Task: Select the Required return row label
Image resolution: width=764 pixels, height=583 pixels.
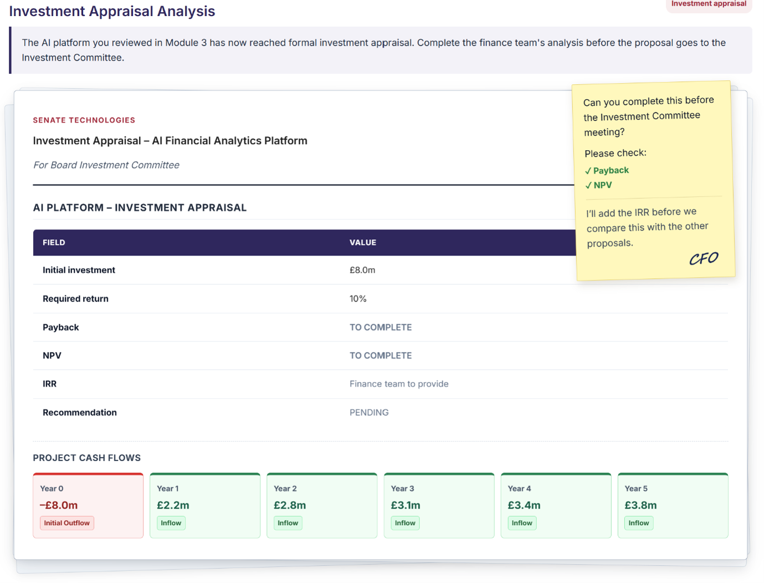Action: point(75,299)
